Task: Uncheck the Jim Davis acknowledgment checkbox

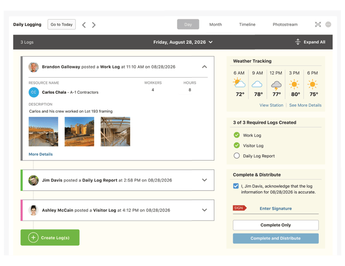Action: click(x=236, y=186)
